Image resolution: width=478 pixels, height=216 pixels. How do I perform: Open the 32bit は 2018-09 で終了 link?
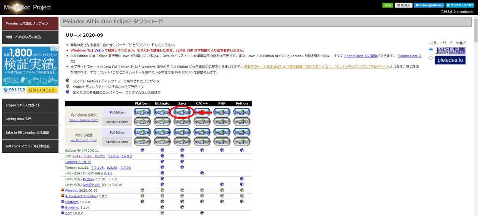point(84,120)
